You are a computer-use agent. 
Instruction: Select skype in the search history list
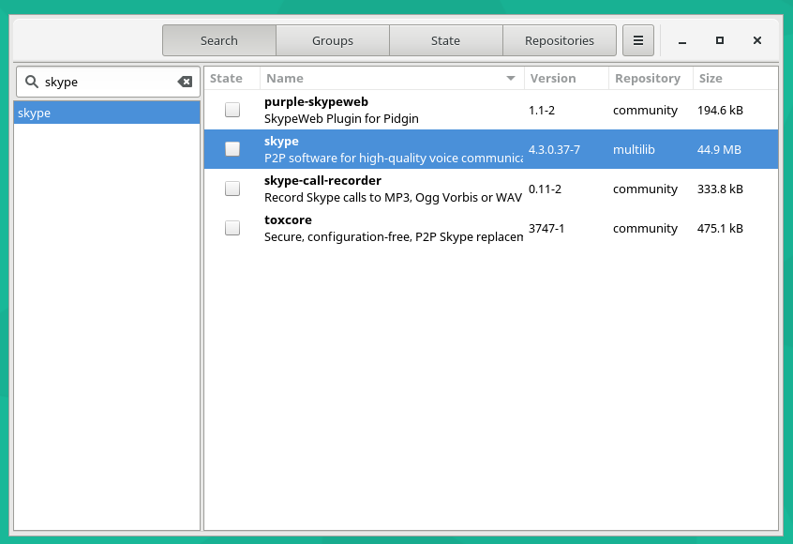[x=107, y=113]
